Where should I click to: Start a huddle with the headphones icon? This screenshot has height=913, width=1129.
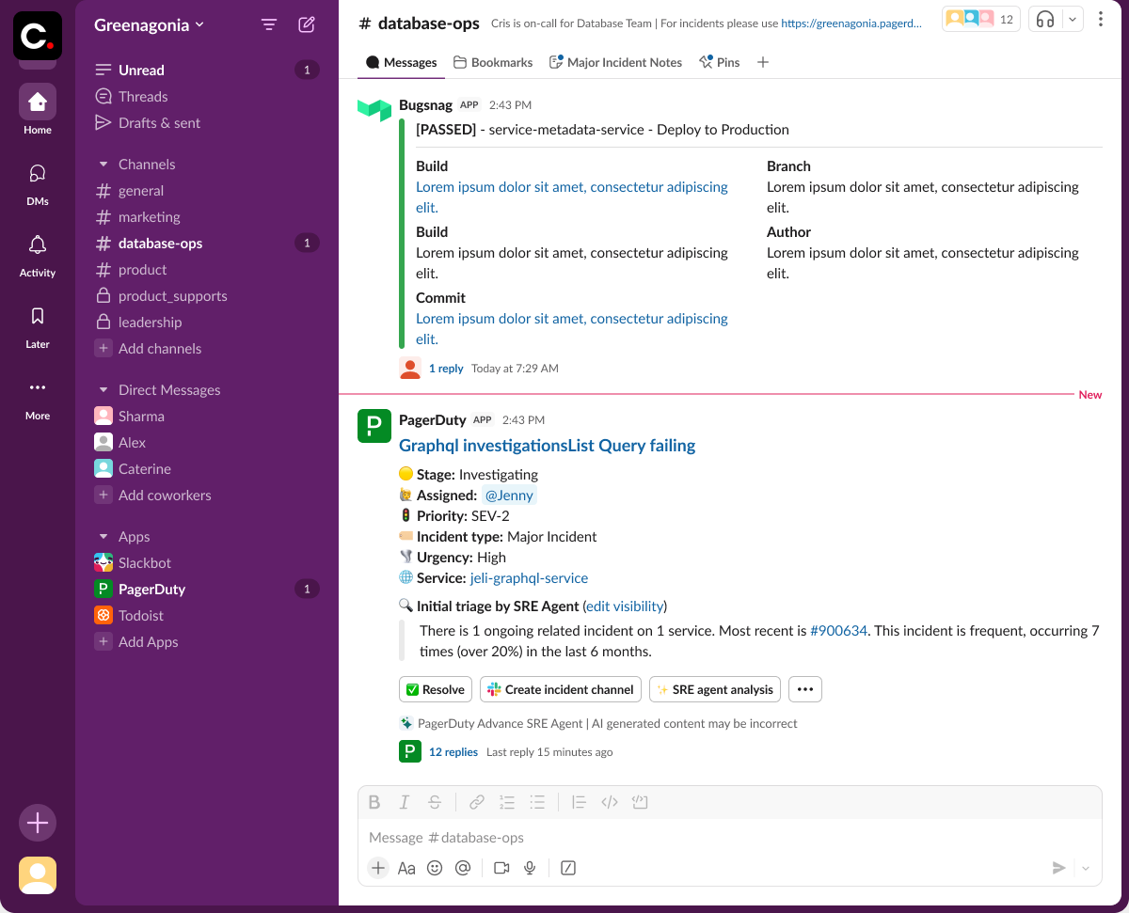point(1047,18)
